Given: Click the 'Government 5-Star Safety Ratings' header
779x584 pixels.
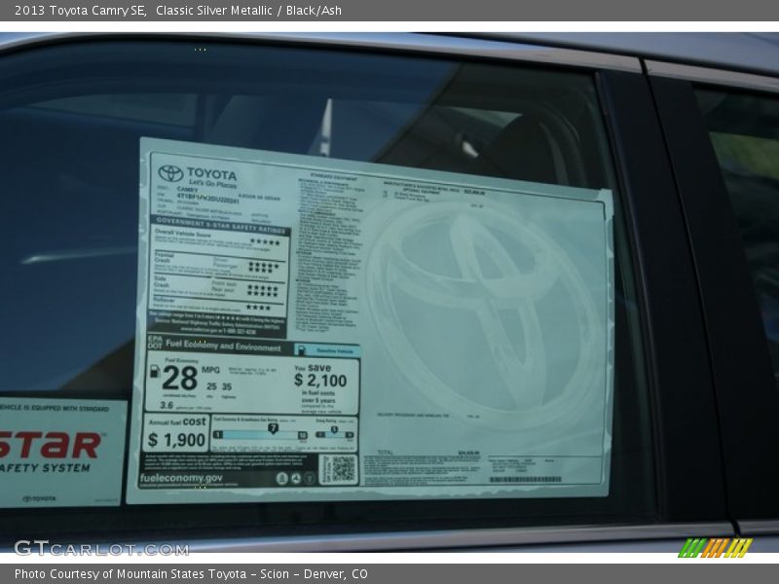Looking at the screenshot, I should pyautogui.click(x=221, y=225).
